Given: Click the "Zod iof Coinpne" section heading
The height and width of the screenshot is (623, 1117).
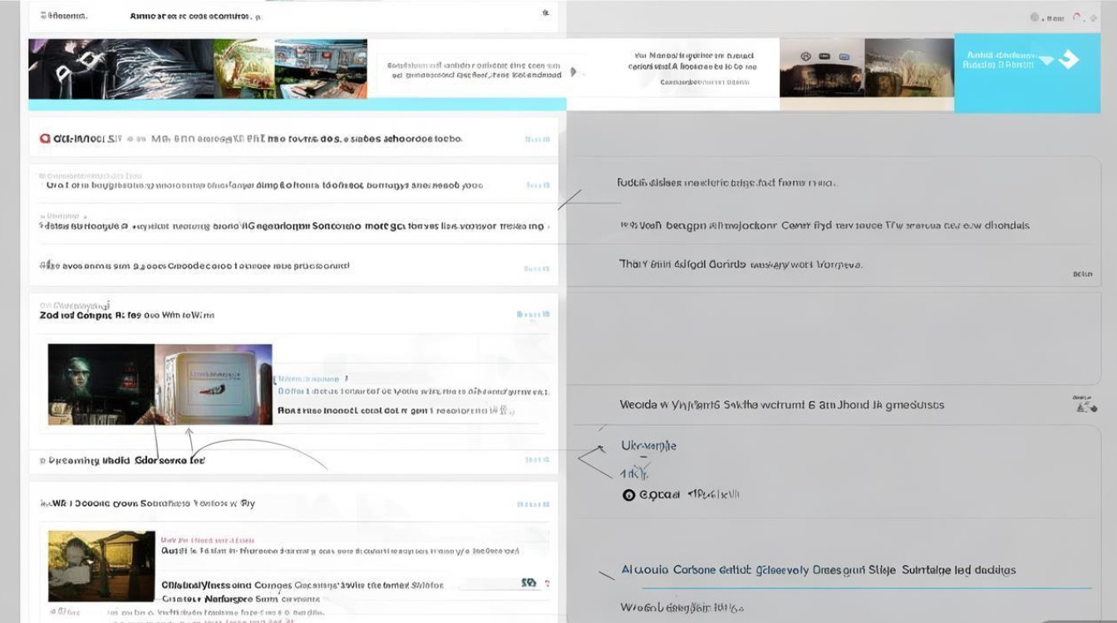Looking at the screenshot, I should [x=126, y=316].
